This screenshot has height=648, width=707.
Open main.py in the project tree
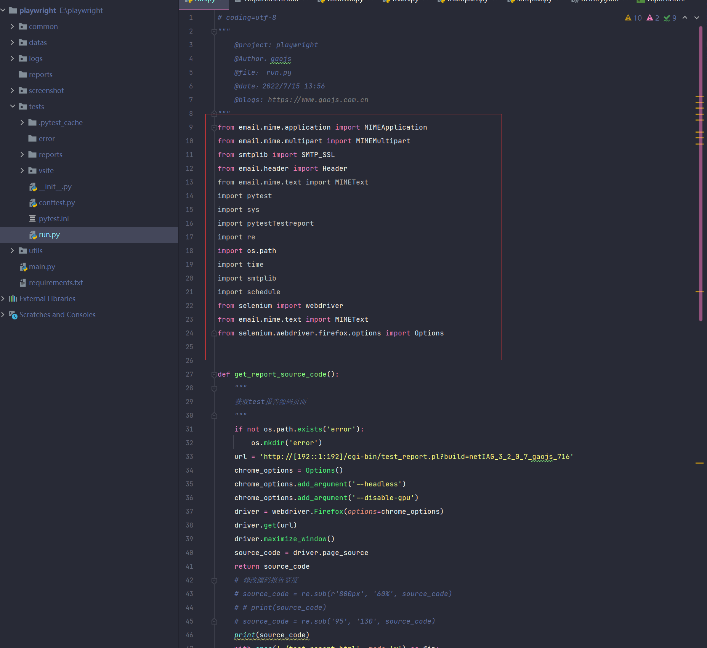click(x=42, y=266)
